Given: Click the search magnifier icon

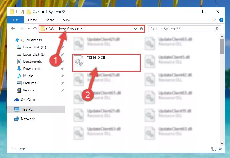Looking at the screenshot, I should click(x=217, y=29).
